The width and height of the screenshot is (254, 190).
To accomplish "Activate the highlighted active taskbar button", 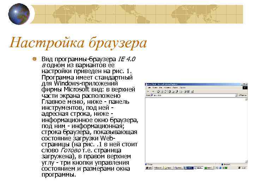I will [189, 168].
